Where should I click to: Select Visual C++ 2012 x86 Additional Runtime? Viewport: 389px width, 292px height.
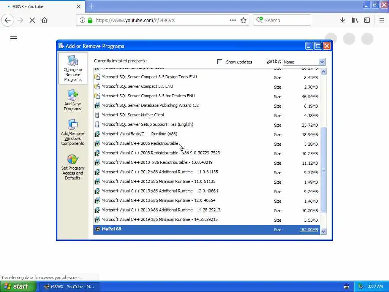tap(207, 172)
